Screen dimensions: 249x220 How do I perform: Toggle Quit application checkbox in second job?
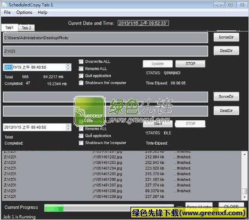tap(81, 136)
